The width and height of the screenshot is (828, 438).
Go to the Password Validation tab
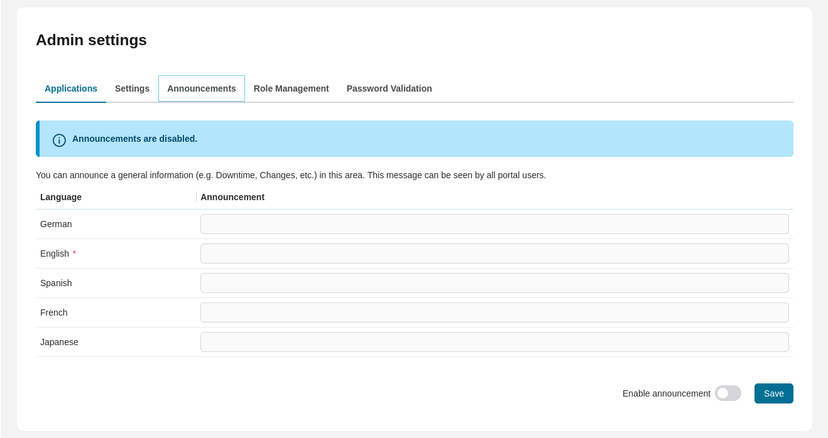pyautogui.click(x=389, y=88)
